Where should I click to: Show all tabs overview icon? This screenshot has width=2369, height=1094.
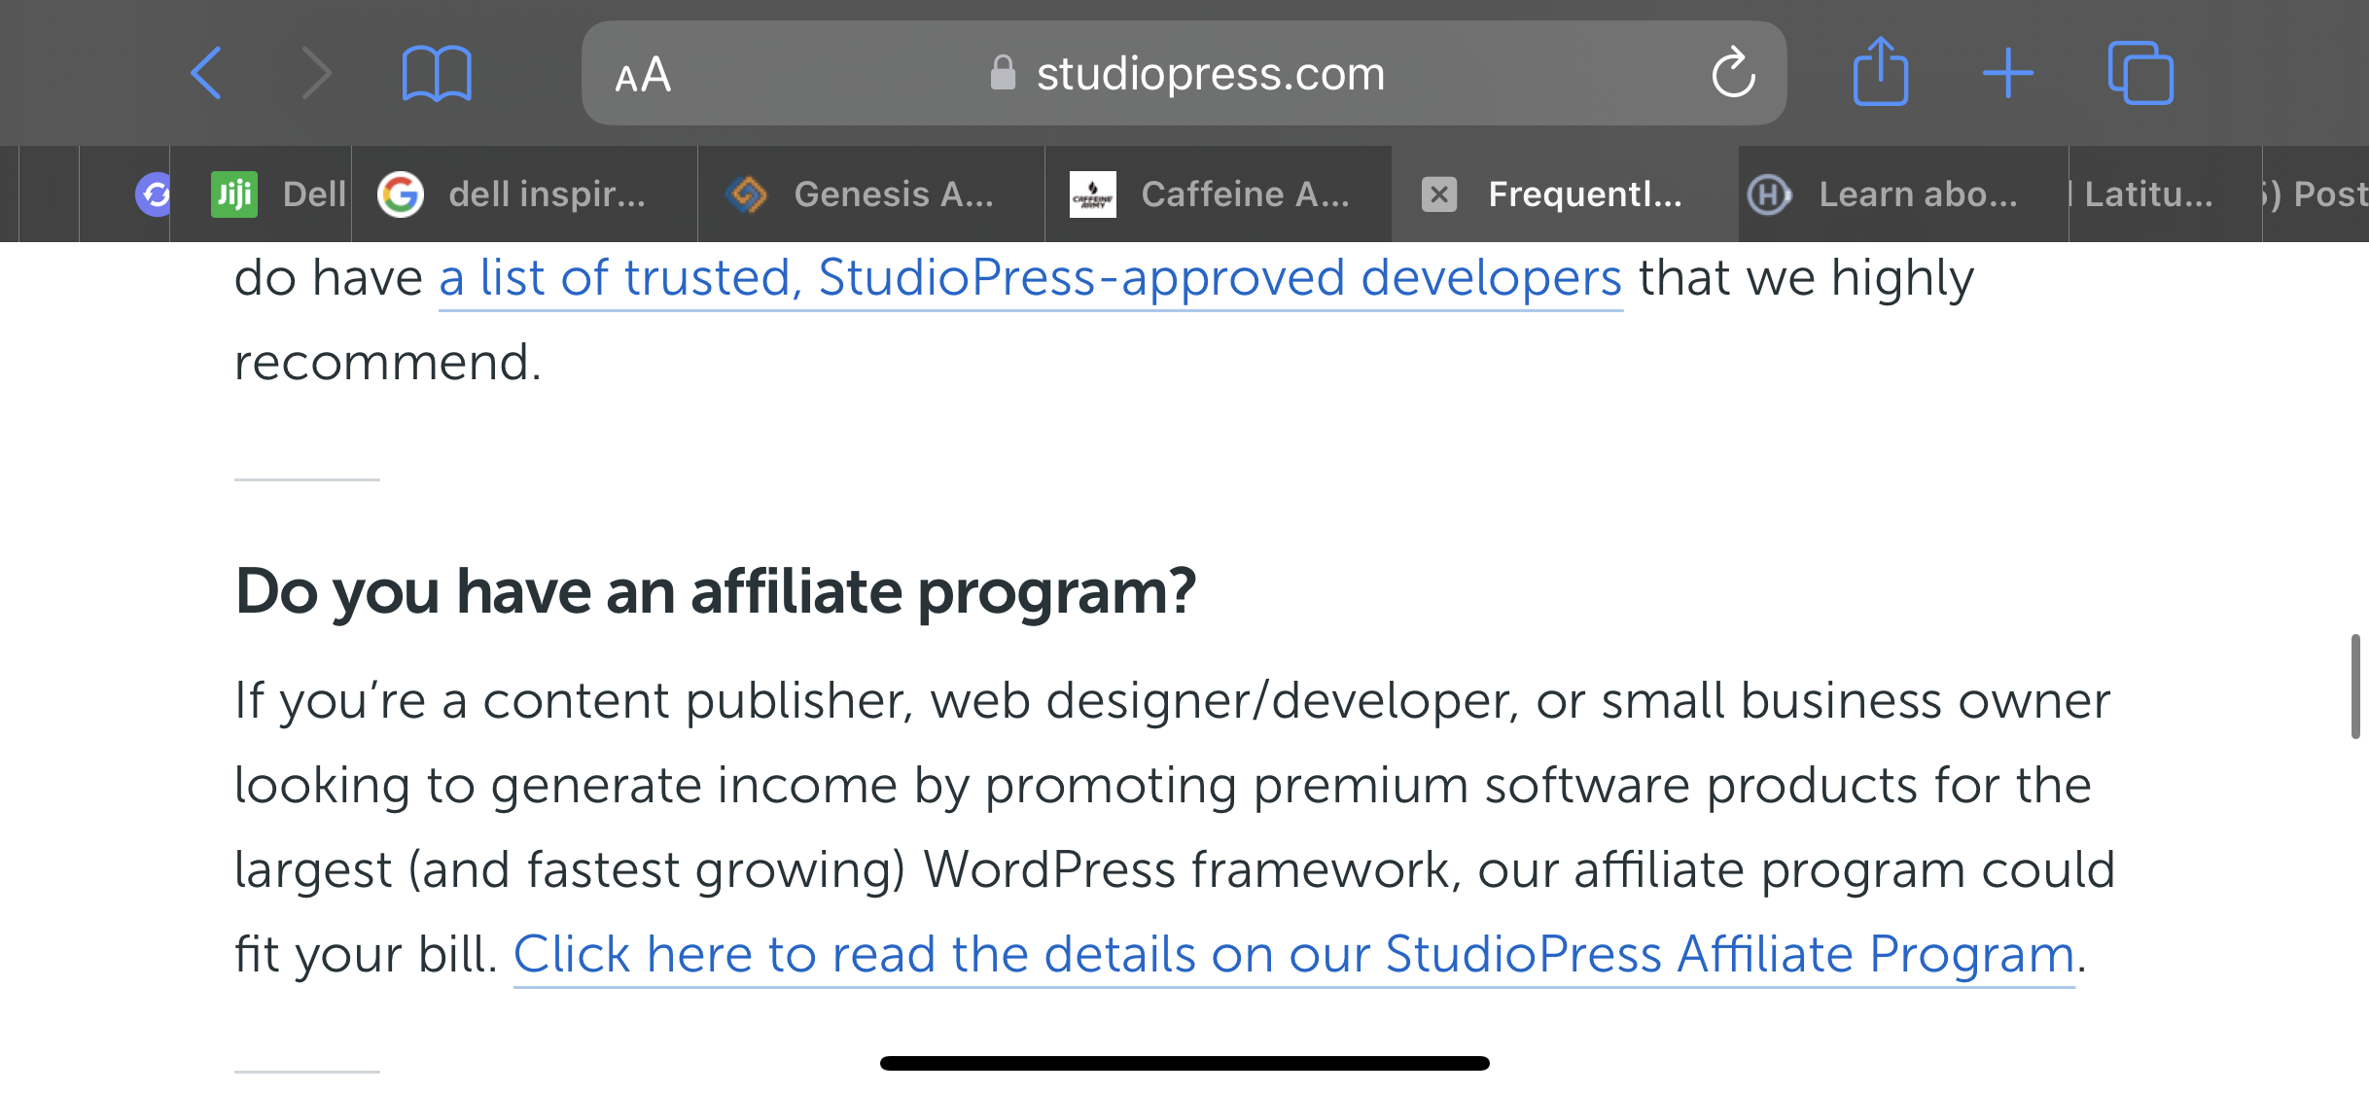click(2139, 73)
